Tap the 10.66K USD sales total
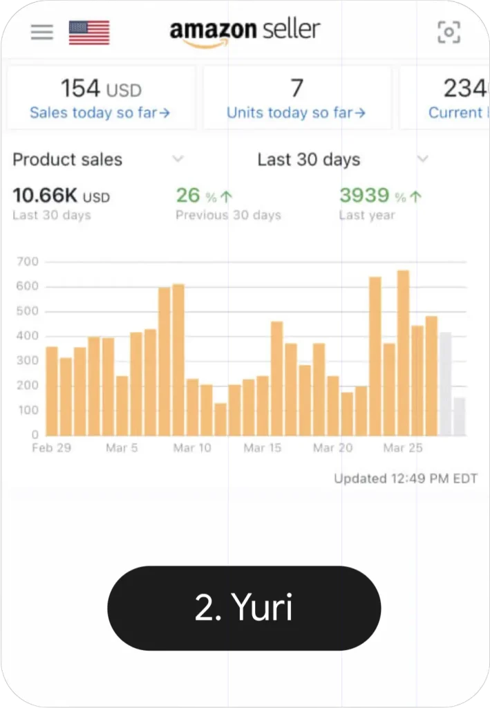The height and width of the screenshot is (708, 490). pos(61,196)
